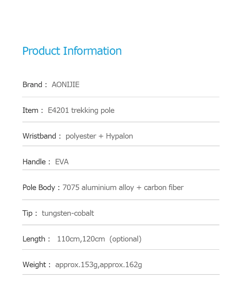
Task: Click E4201 trekking pole text
Action: tap(81, 110)
